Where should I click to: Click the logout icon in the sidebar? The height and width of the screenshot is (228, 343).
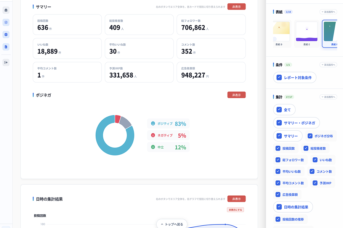pyautogui.click(x=6, y=62)
